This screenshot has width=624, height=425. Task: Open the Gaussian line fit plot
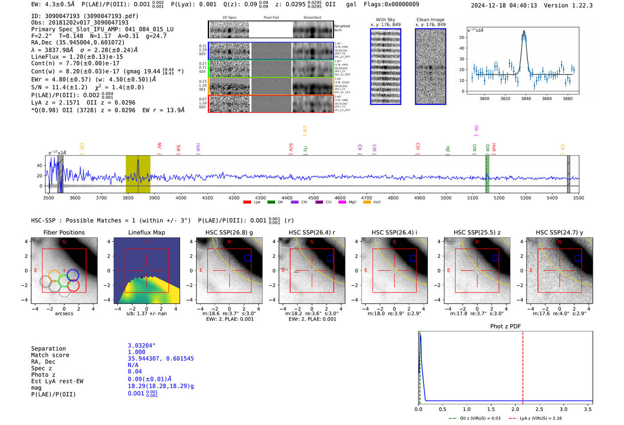(523, 61)
